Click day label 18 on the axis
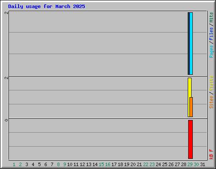216x169 pixels. [120, 164]
